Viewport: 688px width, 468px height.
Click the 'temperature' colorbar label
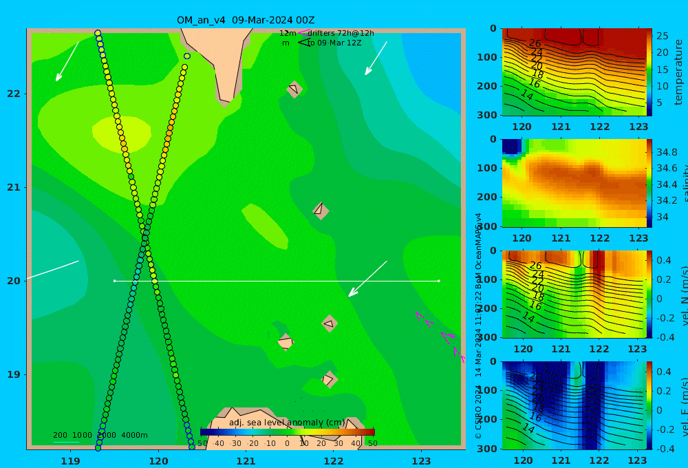(678, 72)
